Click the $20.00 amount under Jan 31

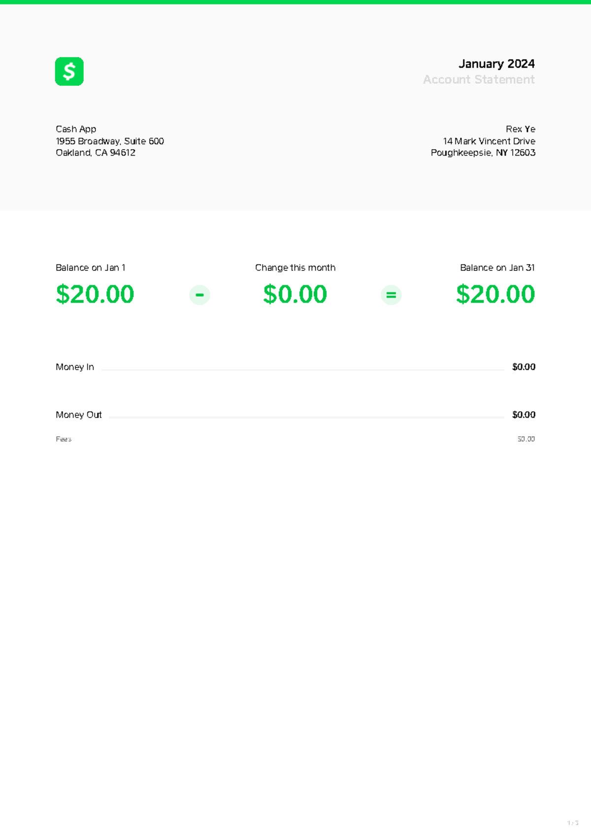[495, 294]
